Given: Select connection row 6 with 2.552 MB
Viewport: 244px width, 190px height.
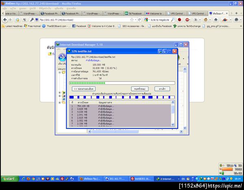Looking at the screenshot, I should click(120, 121).
